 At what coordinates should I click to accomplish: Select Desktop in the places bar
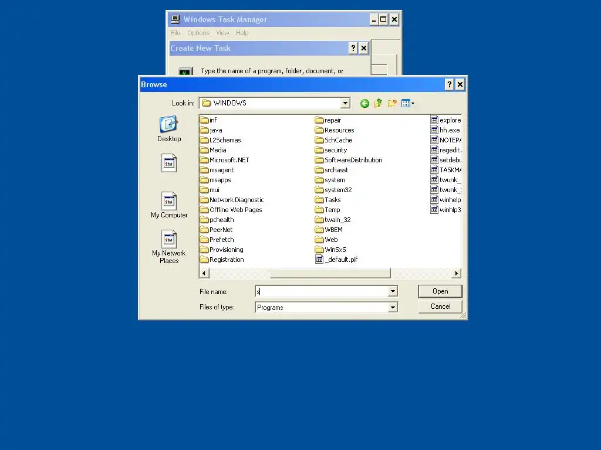pos(169,129)
